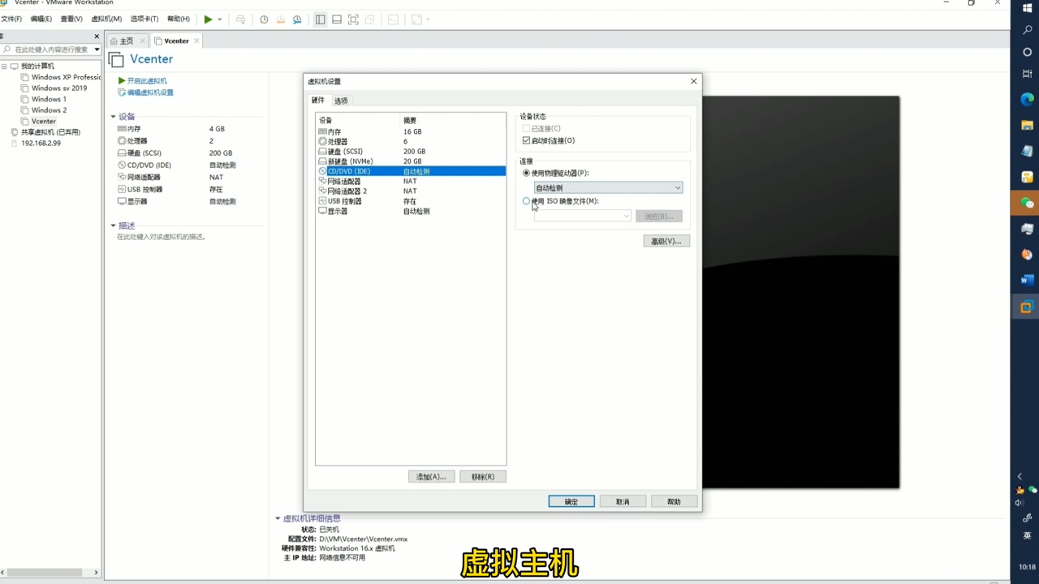The image size is (1039, 584).
Task: Click the 帮助 button in dialog
Action: [x=674, y=501]
